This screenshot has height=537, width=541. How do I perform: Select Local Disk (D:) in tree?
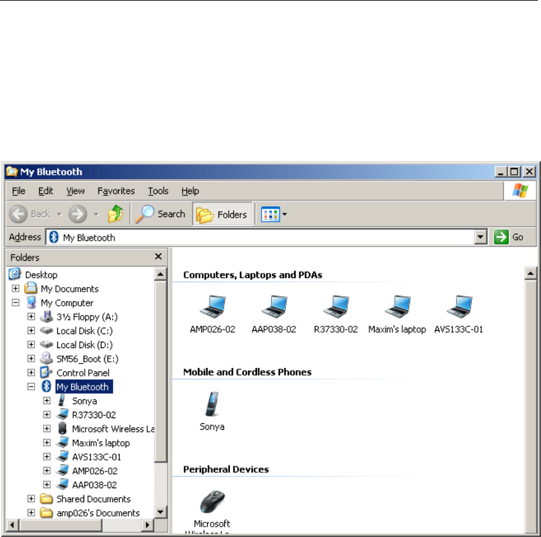point(85,345)
